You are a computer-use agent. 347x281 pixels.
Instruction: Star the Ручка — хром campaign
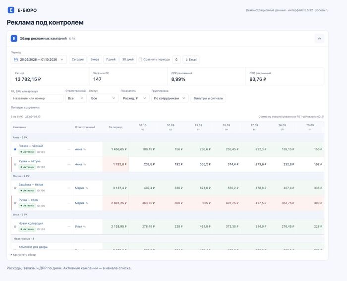(15, 203)
